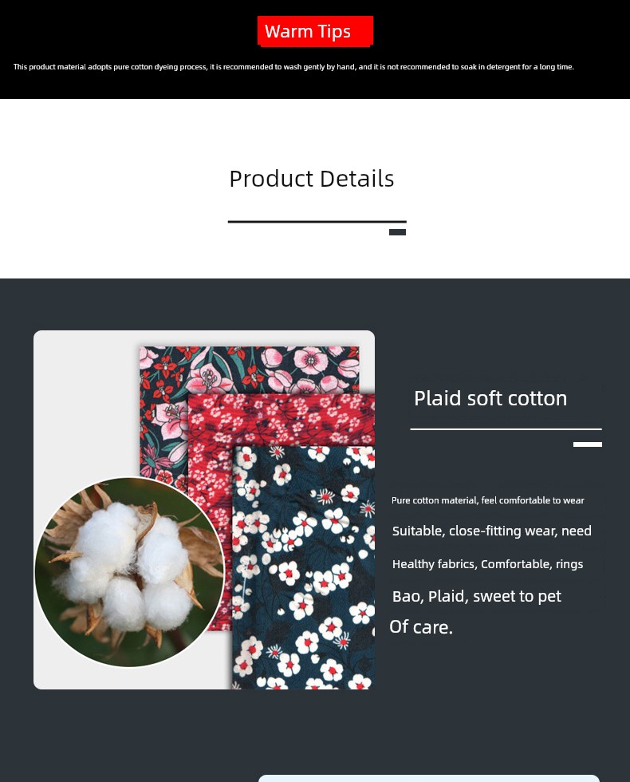Screen dimensions: 630x782
Task: Open the pink floral fabric swatch
Action: click(249, 369)
